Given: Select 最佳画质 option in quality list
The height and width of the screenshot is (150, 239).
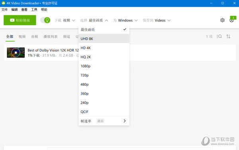Looking at the screenshot, I should (x=104, y=30).
